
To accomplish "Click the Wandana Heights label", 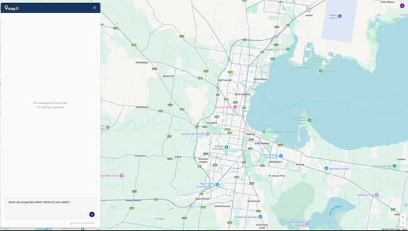I will point(203,160).
